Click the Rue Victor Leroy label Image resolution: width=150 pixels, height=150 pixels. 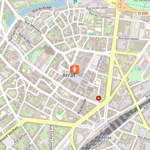pyautogui.click(x=97, y=8)
